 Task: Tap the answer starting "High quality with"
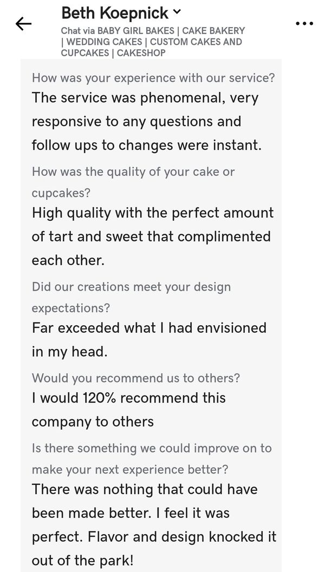pyautogui.click(x=152, y=213)
